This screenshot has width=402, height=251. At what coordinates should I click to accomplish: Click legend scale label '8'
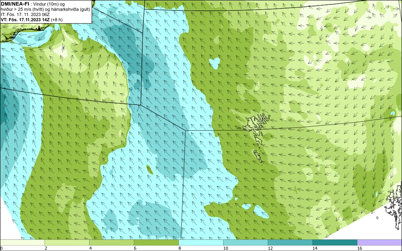(180, 248)
